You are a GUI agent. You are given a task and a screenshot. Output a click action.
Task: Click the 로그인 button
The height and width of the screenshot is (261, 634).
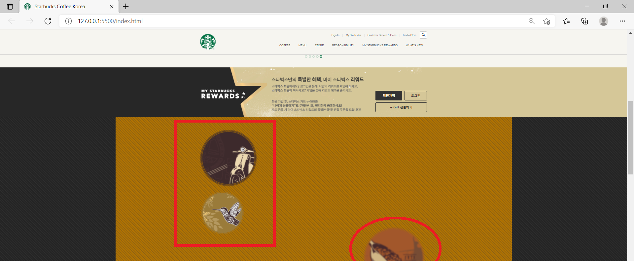tap(416, 95)
